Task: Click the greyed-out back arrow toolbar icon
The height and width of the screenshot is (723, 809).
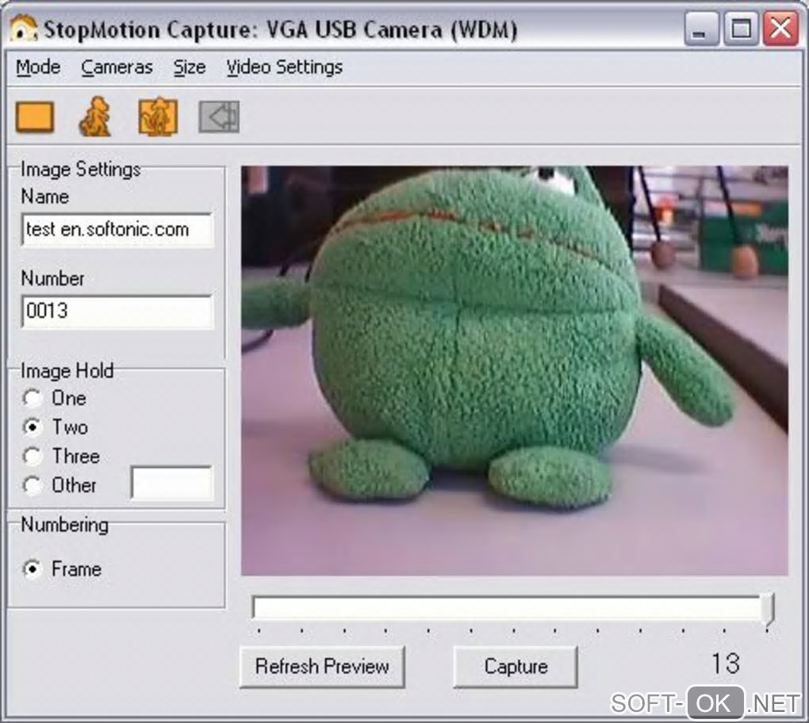Action: coord(219,117)
